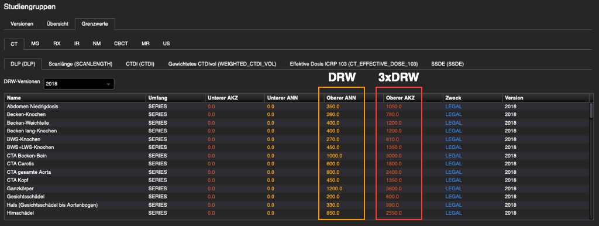This screenshot has width=599, height=226.
Task: Sort table by Name column header
Action: point(75,98)
